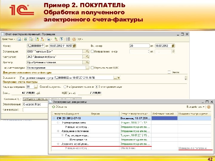Click the ellipsis button in the Организация field

click(84, 52)
